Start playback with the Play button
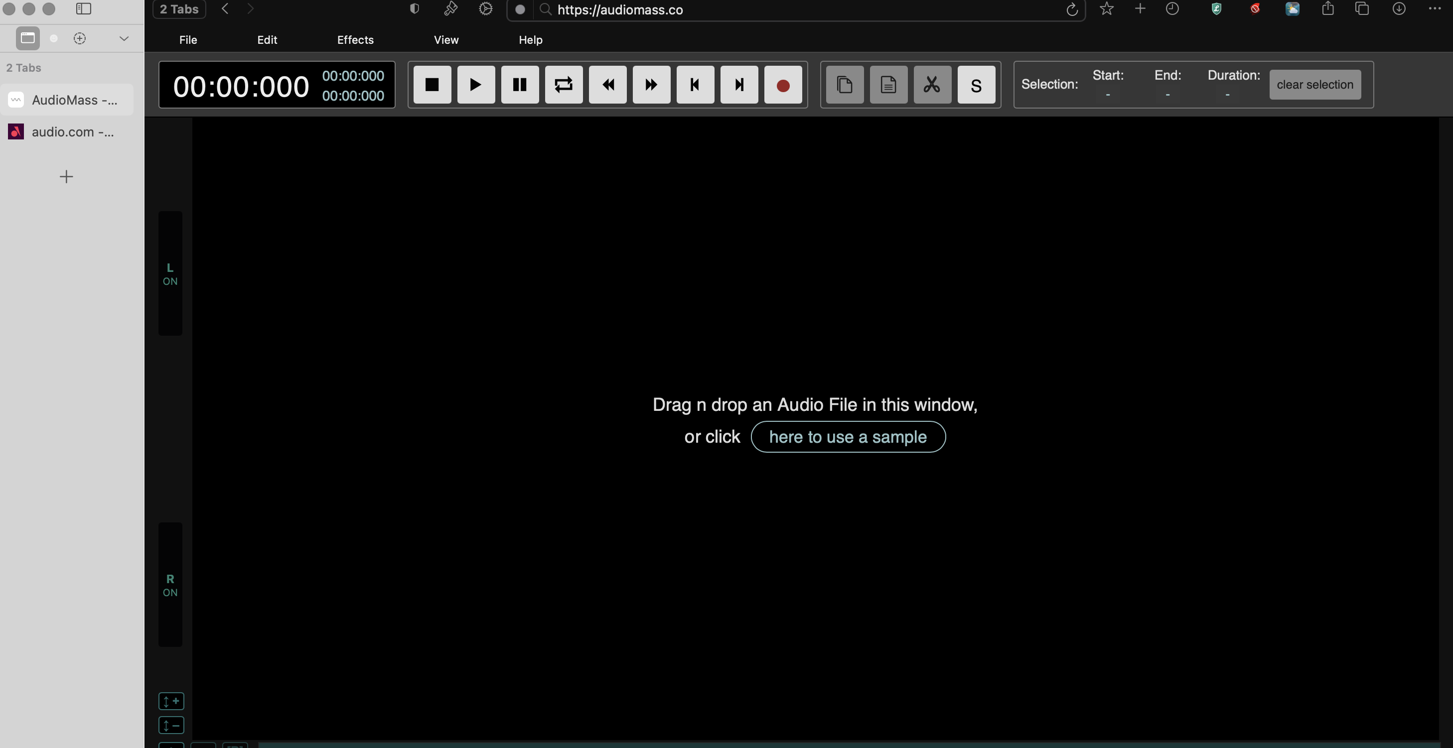 coord(476,85)
